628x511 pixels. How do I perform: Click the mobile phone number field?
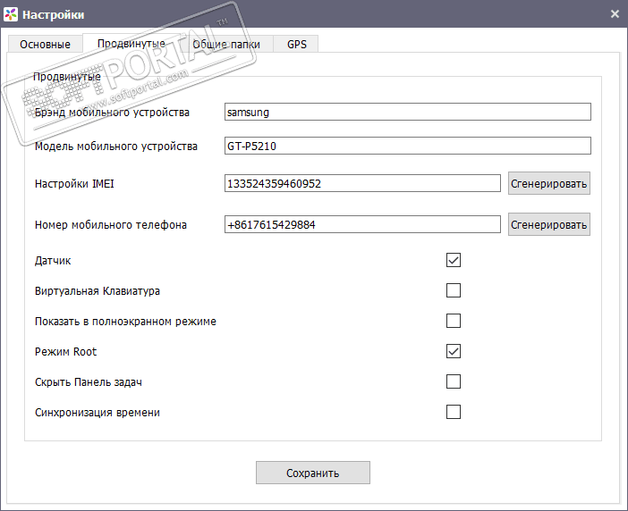pos(362,224)
